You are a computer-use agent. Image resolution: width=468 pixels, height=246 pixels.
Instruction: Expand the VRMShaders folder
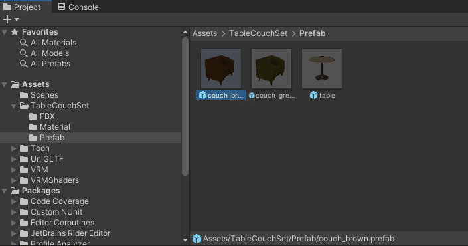coord(14,180)
